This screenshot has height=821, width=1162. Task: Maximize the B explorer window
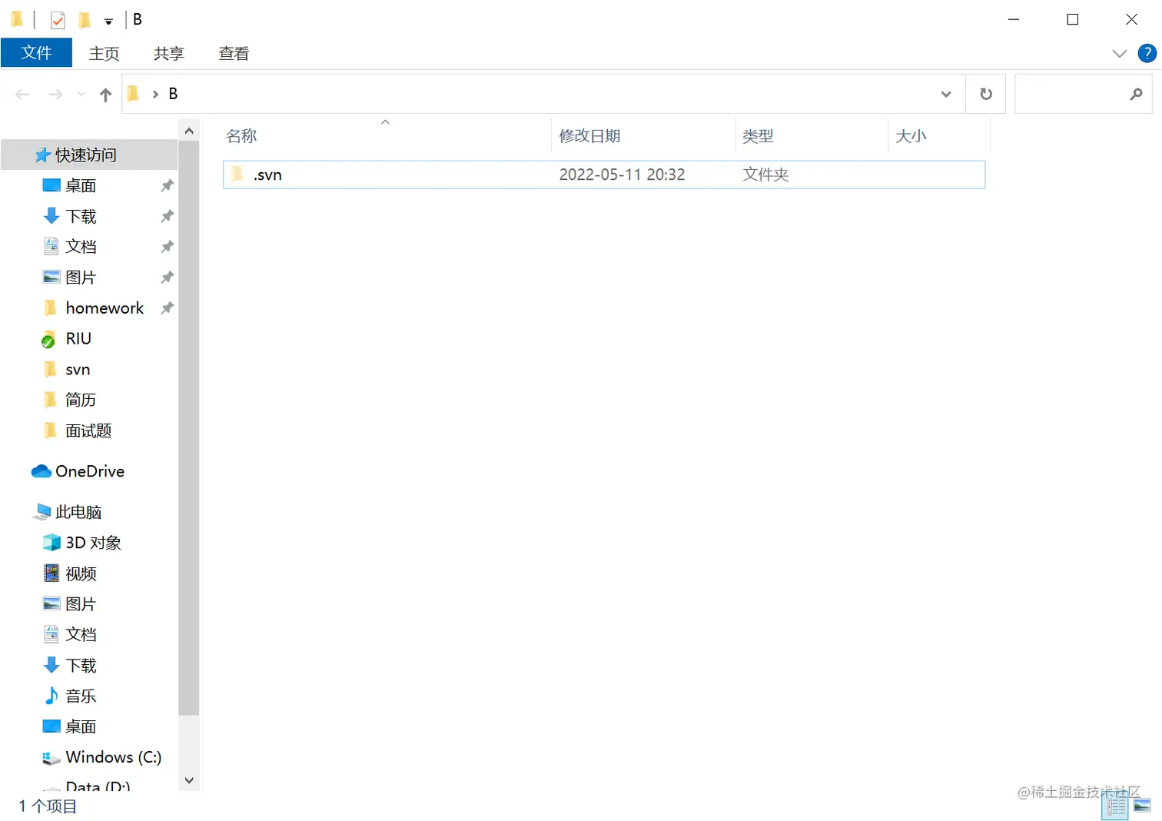pyautogui.click(x=1073, y=19)
